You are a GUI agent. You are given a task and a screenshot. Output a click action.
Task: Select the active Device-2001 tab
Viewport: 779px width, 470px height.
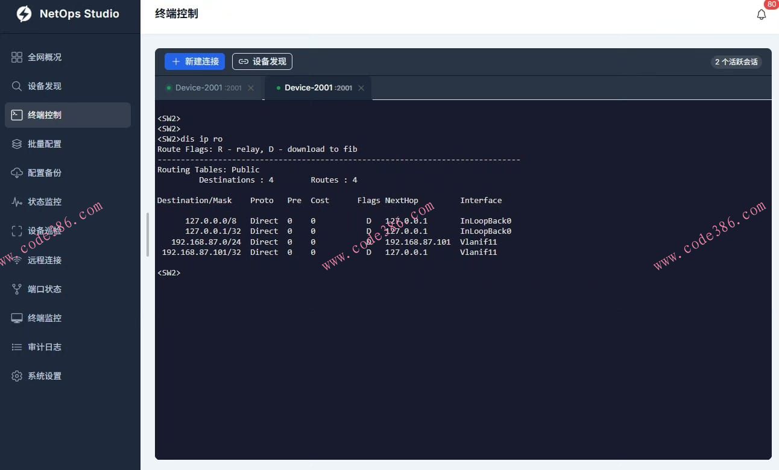pos(318,88)
